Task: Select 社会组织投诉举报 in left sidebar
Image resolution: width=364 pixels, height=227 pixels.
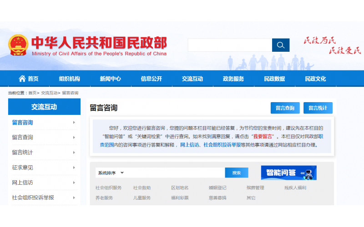Action: 33,197
